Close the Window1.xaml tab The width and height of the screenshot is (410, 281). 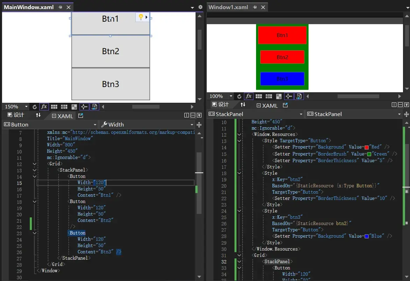click(263, 7)
